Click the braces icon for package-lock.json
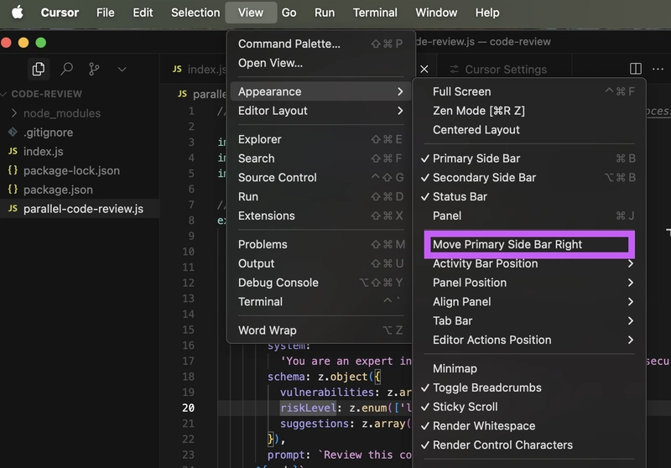The width and height of the screenshot is (671, 468). click(x=13, y=170)
